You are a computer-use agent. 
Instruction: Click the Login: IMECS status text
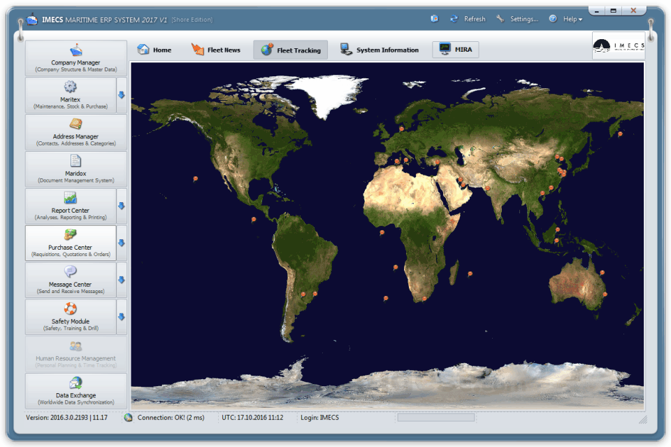pos(319,418)
